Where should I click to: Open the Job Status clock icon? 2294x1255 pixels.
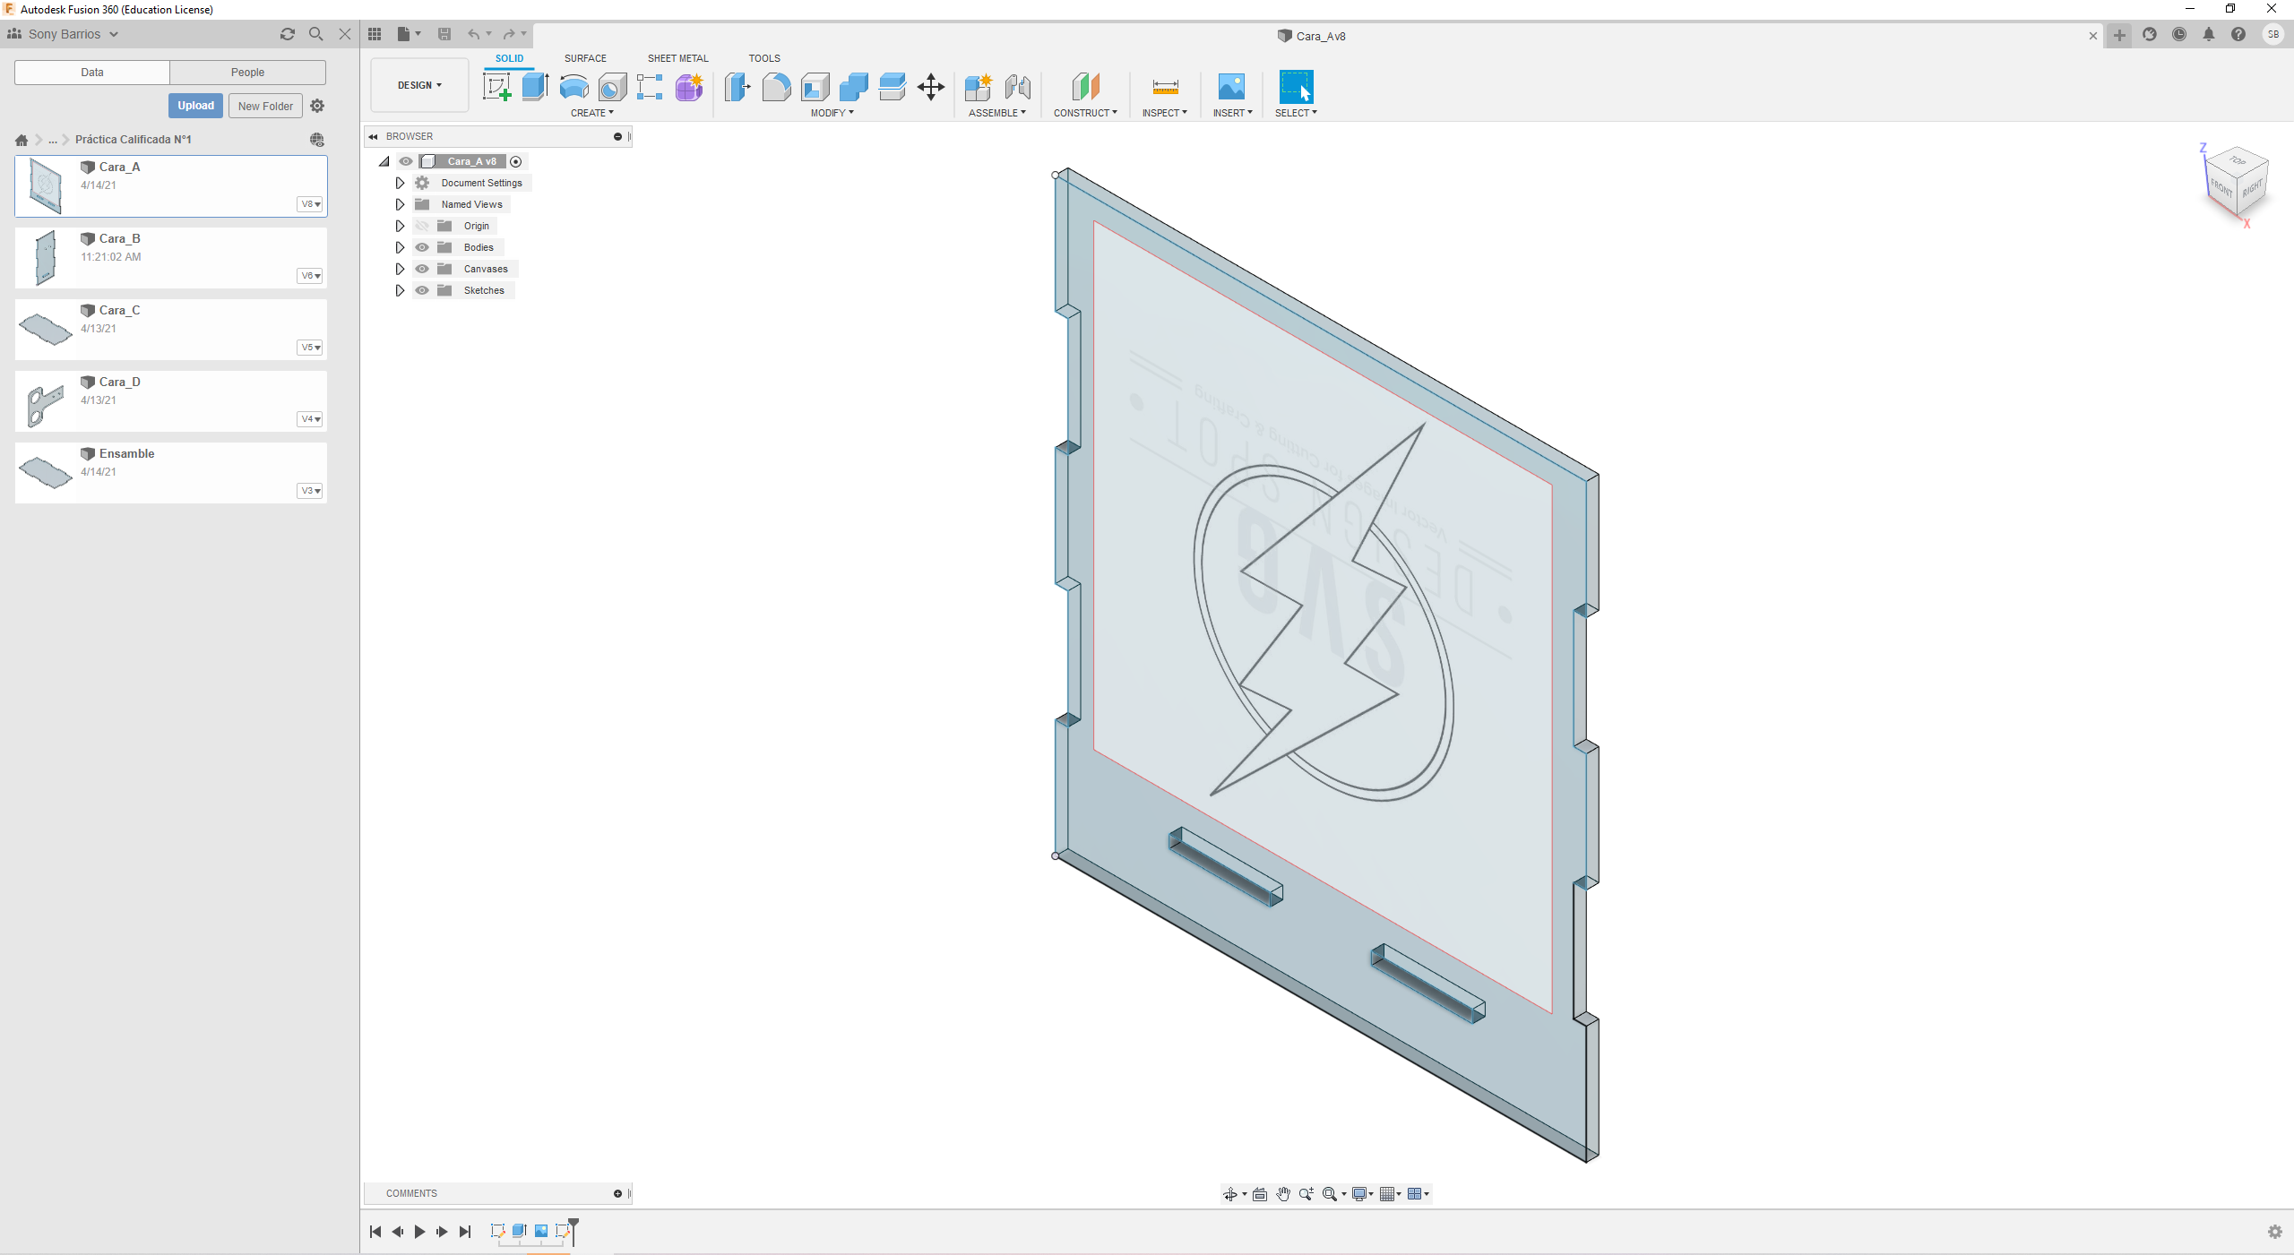coord(2179,34)
